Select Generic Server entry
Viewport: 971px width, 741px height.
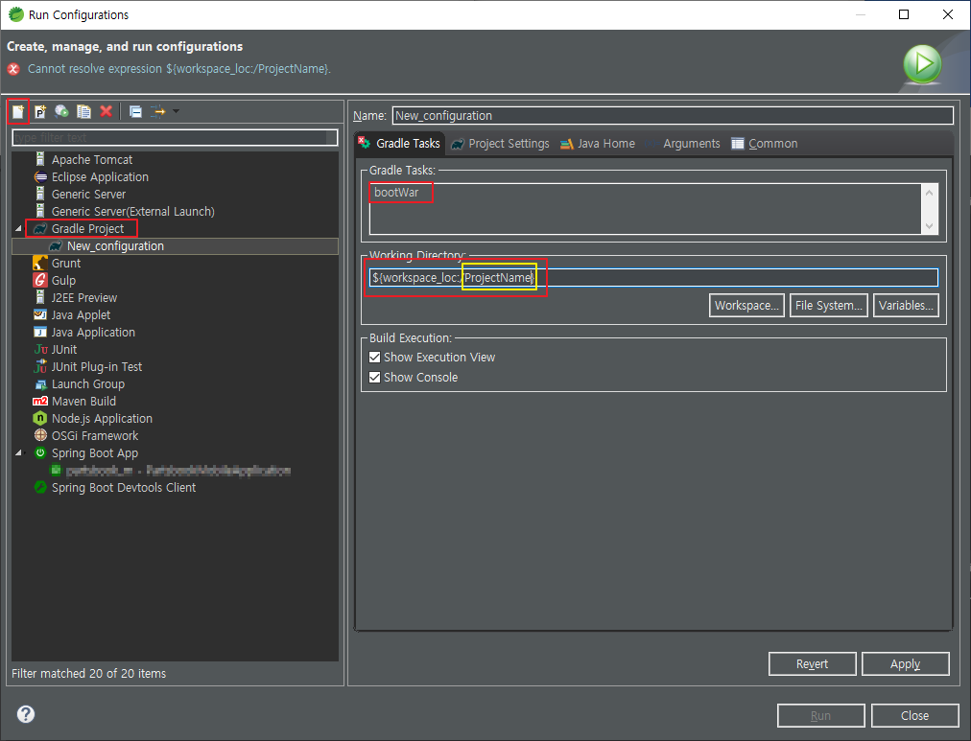click(88, 195)
